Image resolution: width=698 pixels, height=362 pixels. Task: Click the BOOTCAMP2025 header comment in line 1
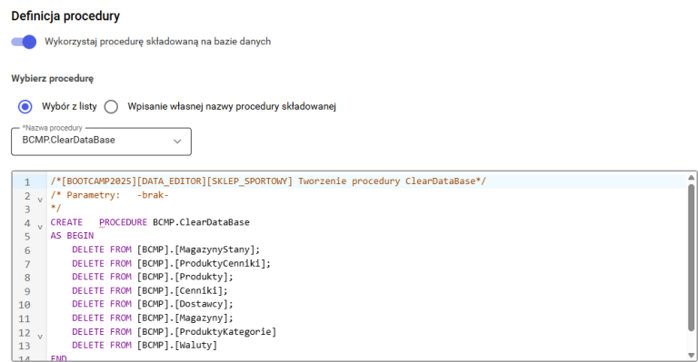click(x=268, y=181)
